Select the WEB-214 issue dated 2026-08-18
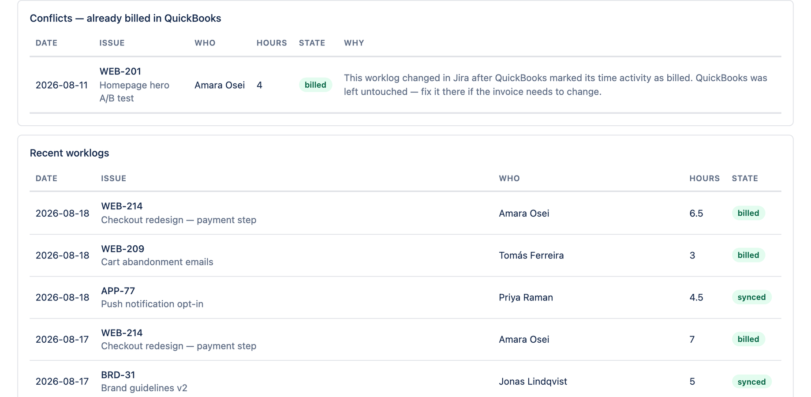Image resolution: width=811 pixels, height=397 pixels. coord(122,206)
